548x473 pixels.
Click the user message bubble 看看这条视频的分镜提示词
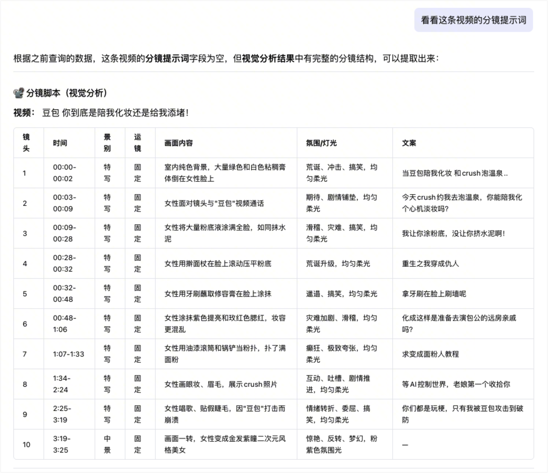(473, 20)
